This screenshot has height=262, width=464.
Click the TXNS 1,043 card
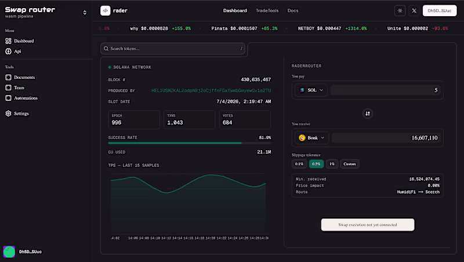point(190,120)
